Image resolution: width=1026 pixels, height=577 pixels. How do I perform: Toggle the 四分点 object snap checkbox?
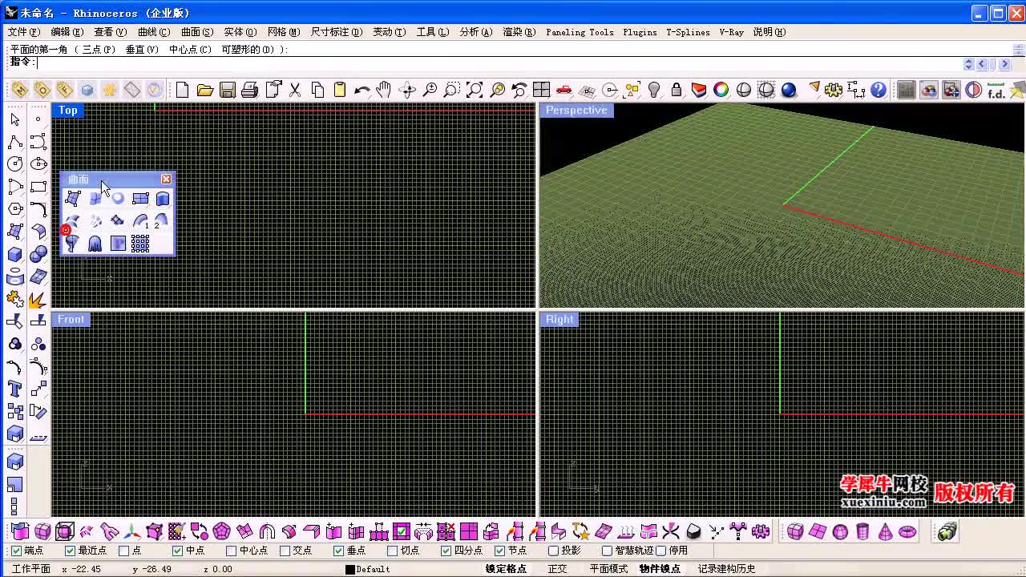[446, 551]
